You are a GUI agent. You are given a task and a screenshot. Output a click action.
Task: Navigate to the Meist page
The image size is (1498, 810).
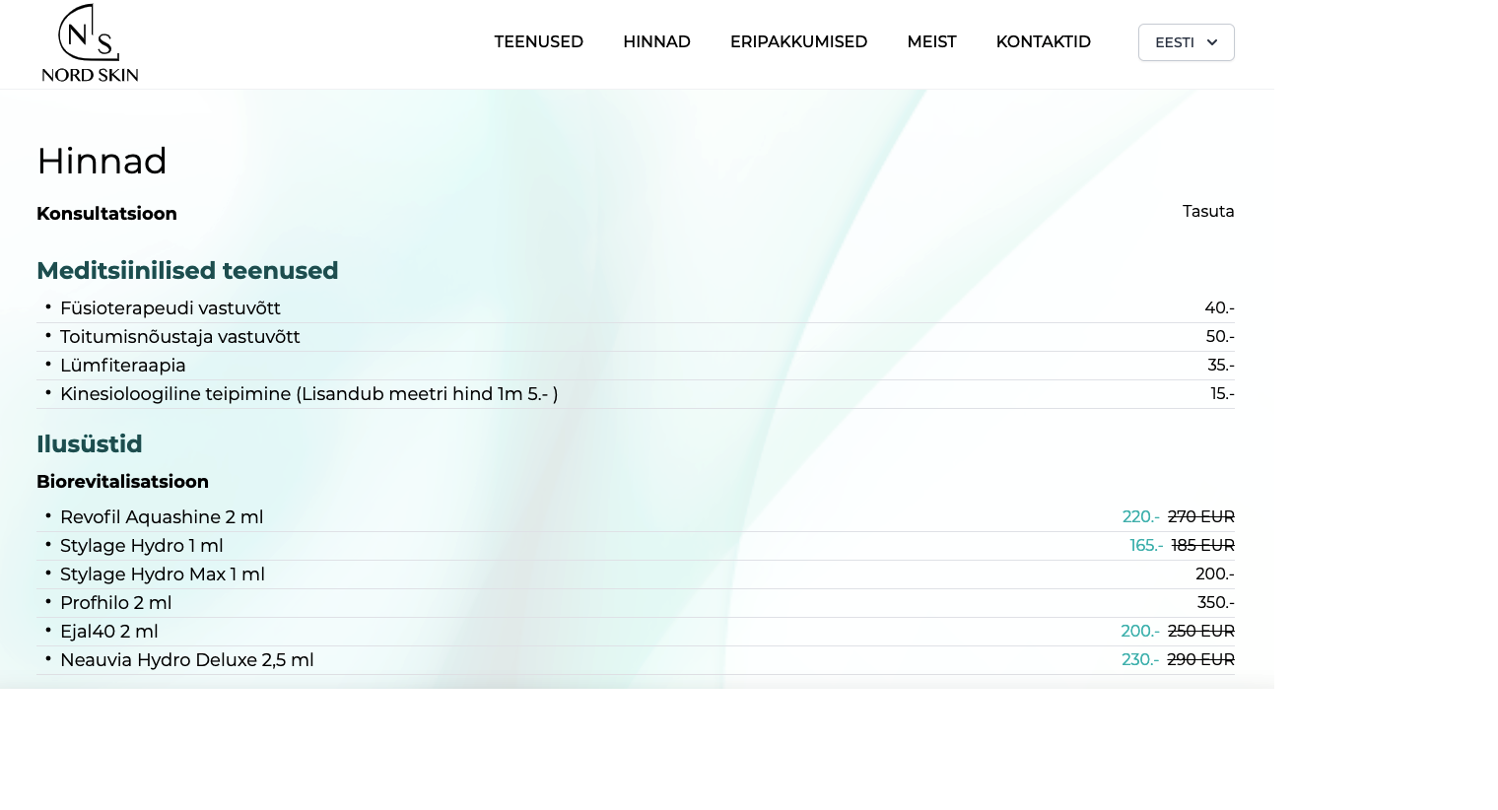[931, 42]
